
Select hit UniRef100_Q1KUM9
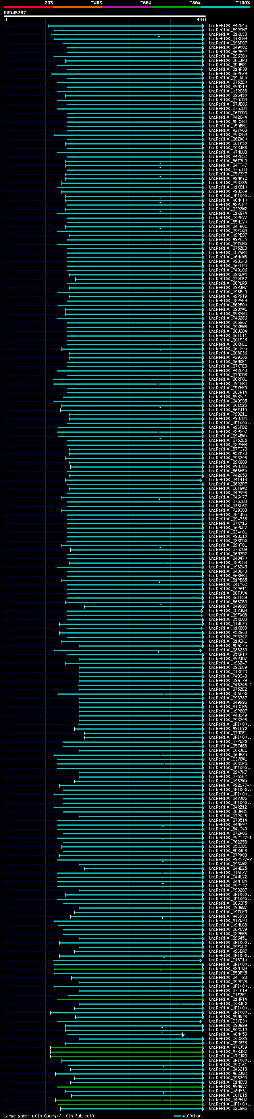coord(228,39)
